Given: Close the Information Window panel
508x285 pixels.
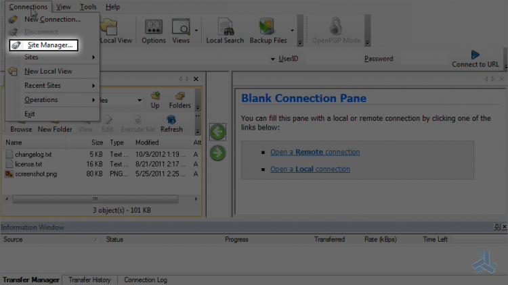Looking at the screenshot, I should 505,227.
